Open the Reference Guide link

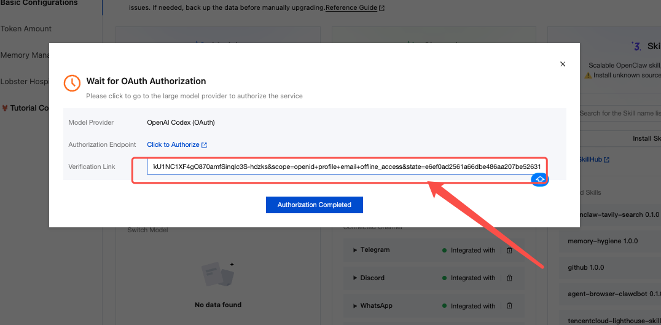pos(351,8)
